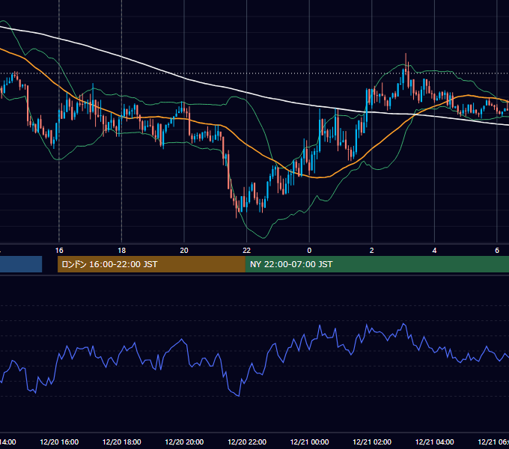The image size is (509, 449).
Task: Click the hour label 18 on price chart axis
Action: (122, 251)
